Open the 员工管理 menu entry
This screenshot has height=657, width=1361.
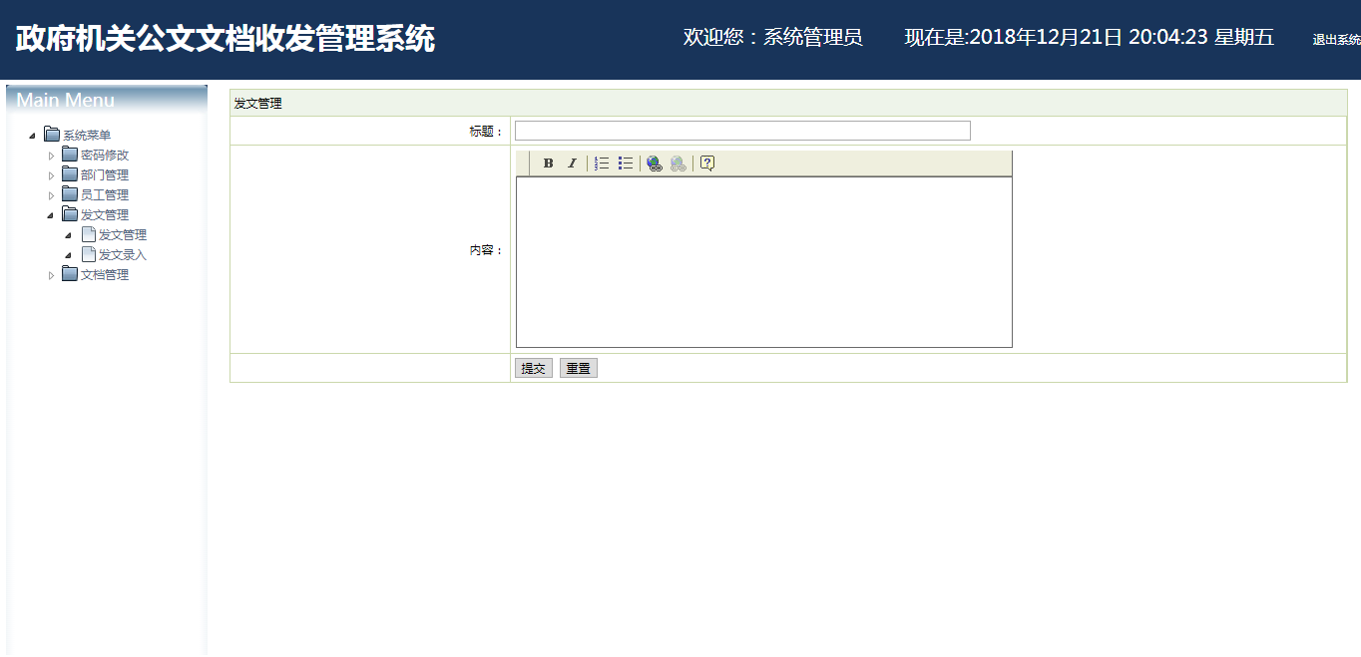105,195
